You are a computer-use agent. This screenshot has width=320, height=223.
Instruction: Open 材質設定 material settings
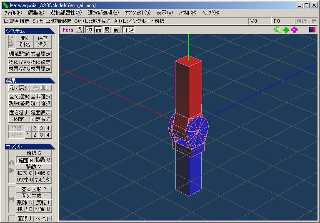coord(41,69)
